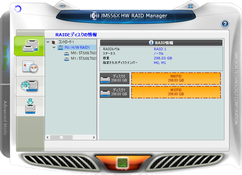This screenshot has height=175, width=242.
Task: Click the green chip icon at bottom
Action: [123, 163]
